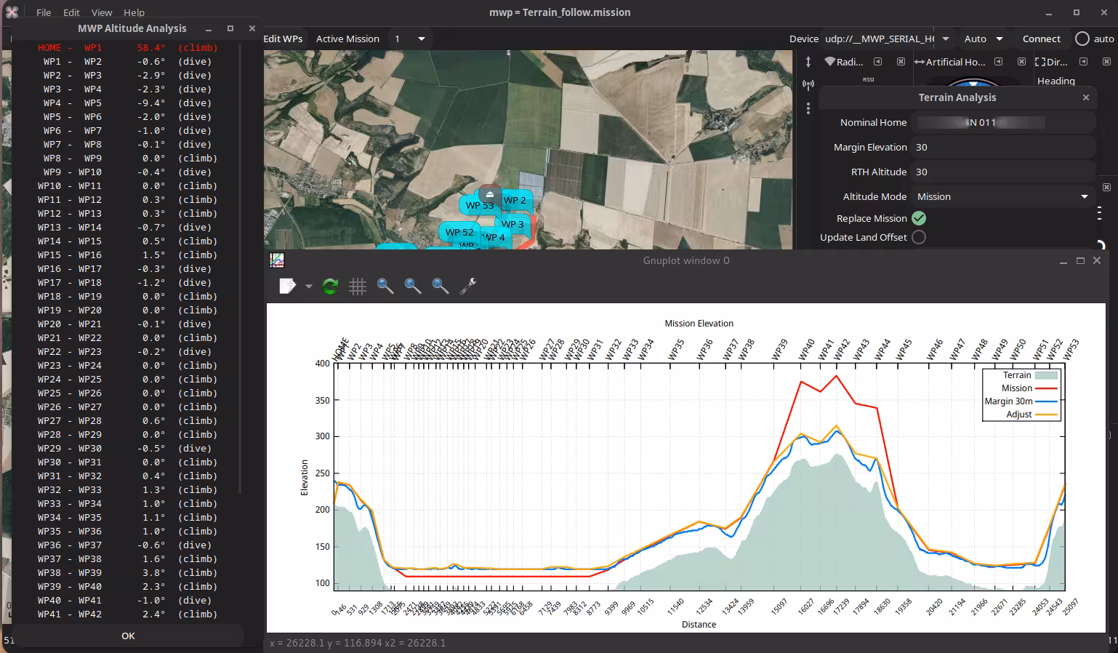Click the wrench configuration icon in Gnuplot
Image resolution: width=1118 pixels, height=653 pixels.
(468, 287)
